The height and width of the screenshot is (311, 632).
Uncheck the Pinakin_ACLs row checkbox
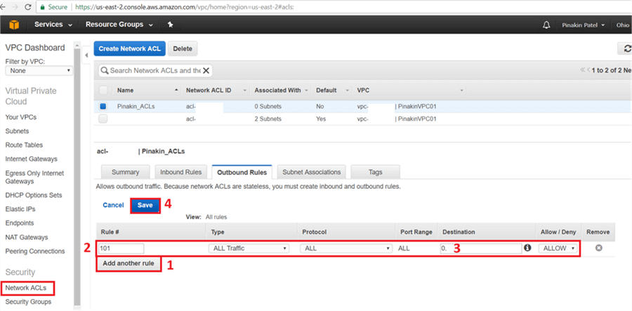[x=103, y=107]
